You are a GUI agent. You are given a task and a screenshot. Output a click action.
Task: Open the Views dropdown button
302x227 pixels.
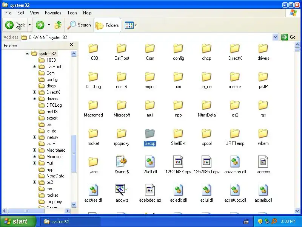[131, 25]
